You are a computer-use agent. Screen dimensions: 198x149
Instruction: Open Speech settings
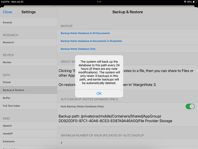tap(29, 126)
